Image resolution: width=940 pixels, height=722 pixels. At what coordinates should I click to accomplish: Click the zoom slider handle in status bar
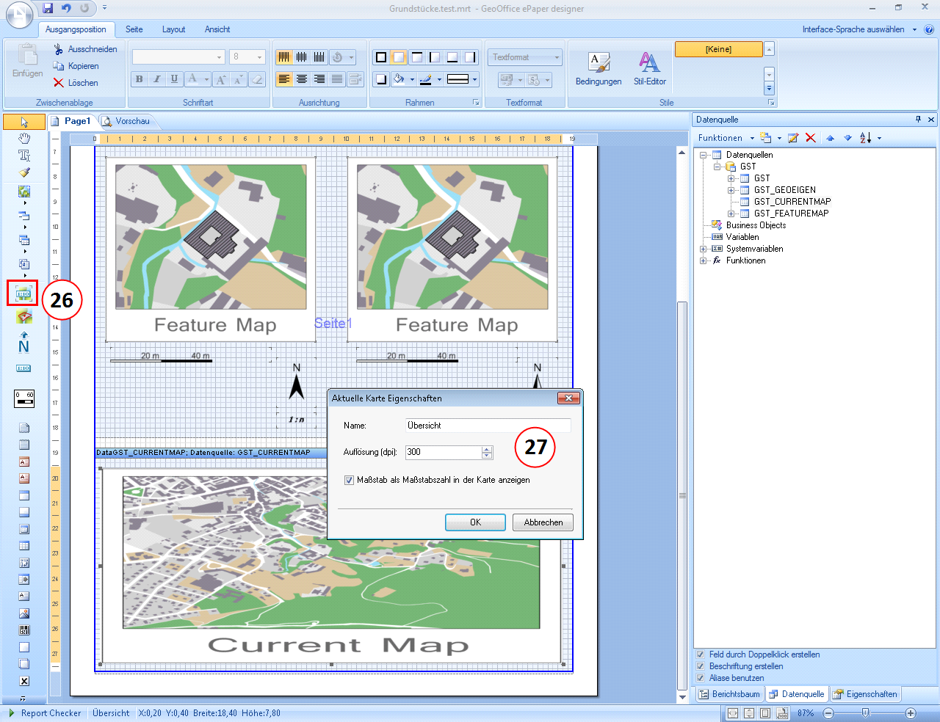coord(866,712)
